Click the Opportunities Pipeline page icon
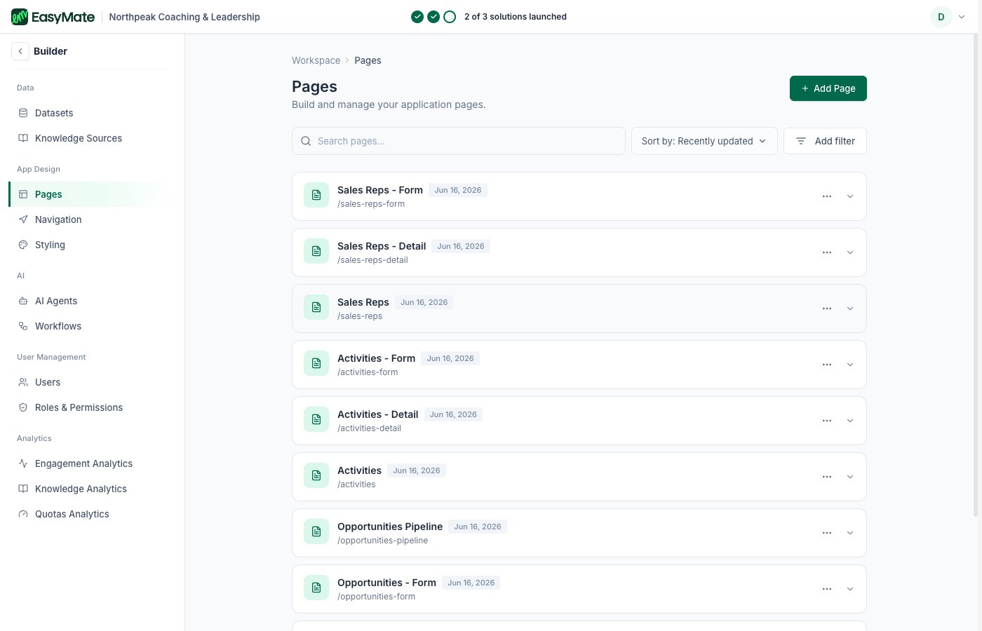982x631 pixels. (x=316, y=531)
